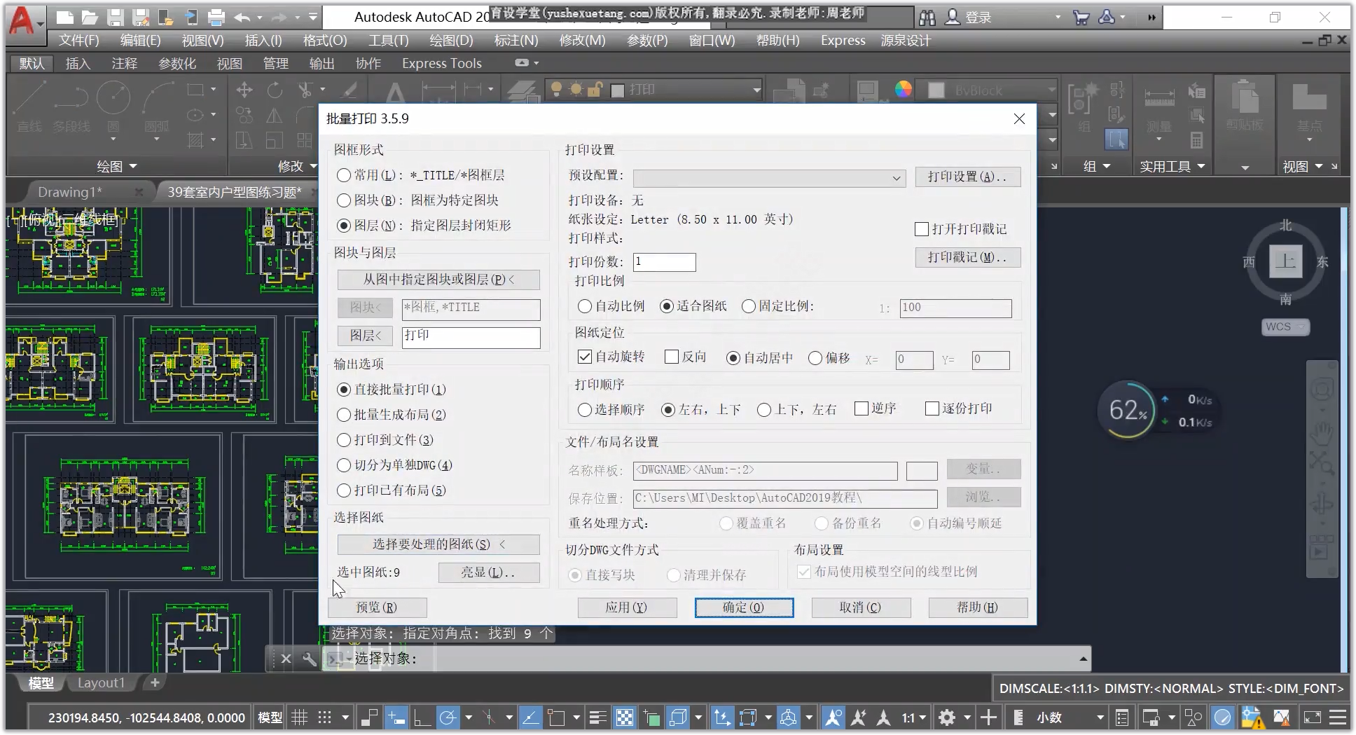Toggle ortho mode icon in status bar
This screenshot has height=735, width=1356.
click(422, 717)
